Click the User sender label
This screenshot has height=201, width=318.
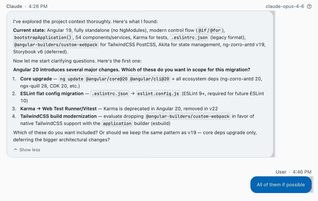[281, 172]
